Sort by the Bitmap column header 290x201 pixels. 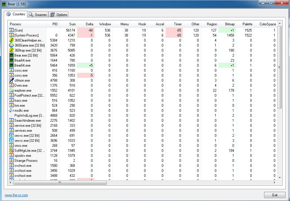pyautogui.click(x=230, y=24)
